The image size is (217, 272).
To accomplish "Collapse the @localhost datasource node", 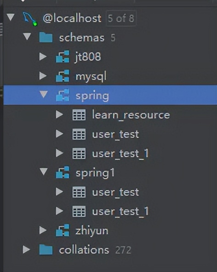I will click(x=11, y=17).
